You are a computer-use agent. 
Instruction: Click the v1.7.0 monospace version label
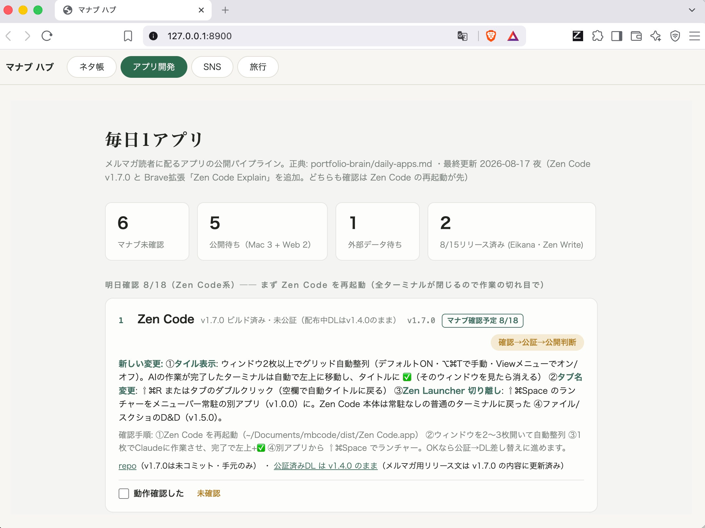[421, 321]
